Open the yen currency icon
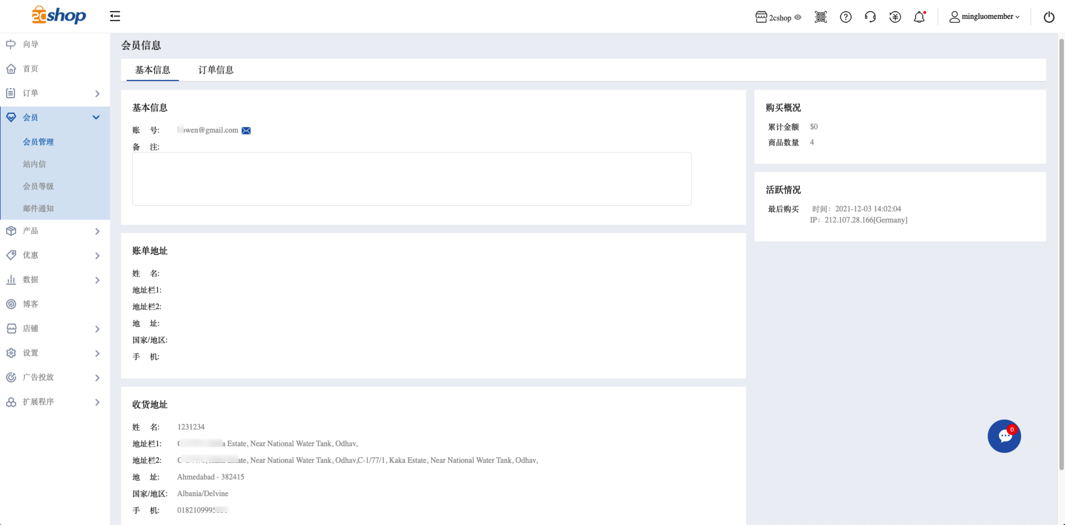 point(895,17)
